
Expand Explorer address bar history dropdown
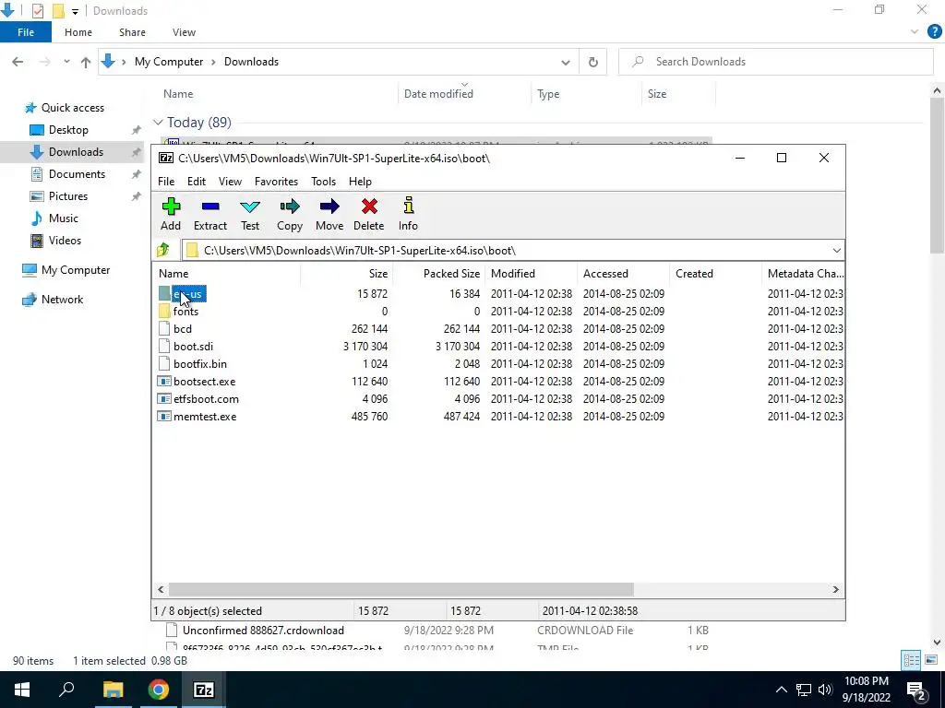[566, 62]
